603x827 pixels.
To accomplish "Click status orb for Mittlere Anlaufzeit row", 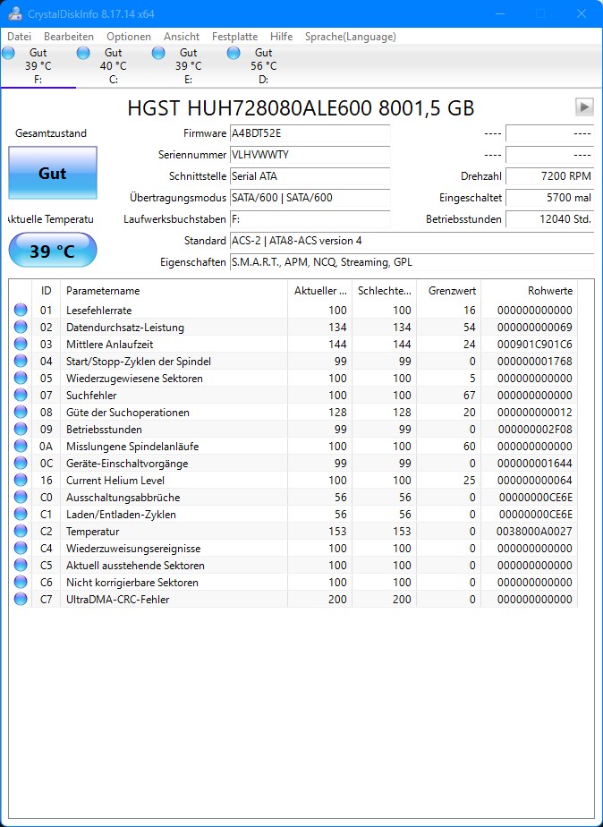I will click(21, 344).
